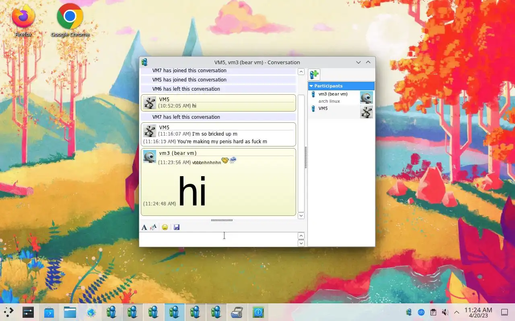Viewport: 515px width, 321px height.
Task: Click the rain cloud emoticon in vm3's message
Action: 233,160
